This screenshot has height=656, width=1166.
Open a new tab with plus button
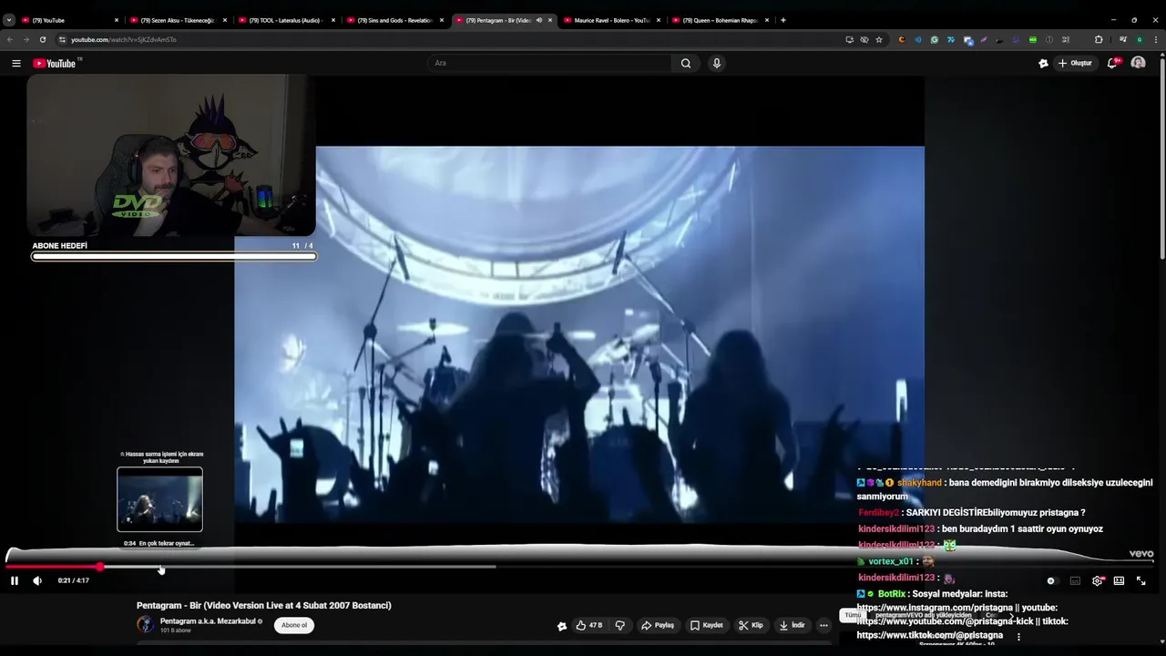tap(782, 20)
